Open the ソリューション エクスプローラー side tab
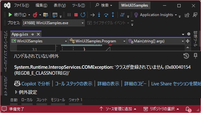Image resolution: width=201 pixels, height=113 pixels. tap(5, 51)
